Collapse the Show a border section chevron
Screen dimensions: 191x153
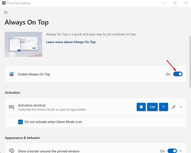click(181, 151)
